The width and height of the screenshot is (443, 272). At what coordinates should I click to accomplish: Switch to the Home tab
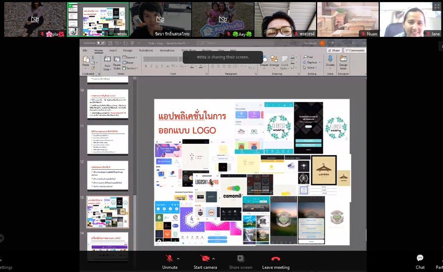point(99,50)
